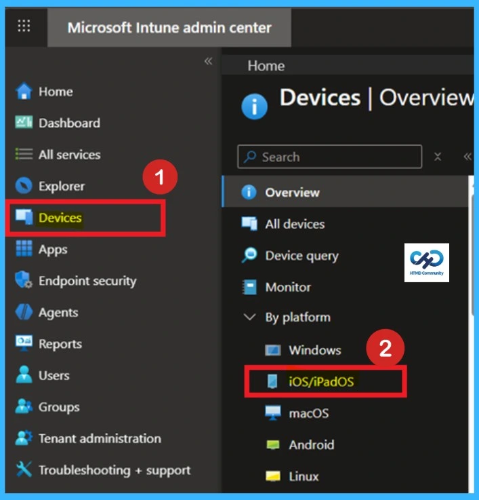Image resolution: width=479 pixels, height=500 pixels.
Task: Open Troubleshooting + support
Action: click(114, 470)
